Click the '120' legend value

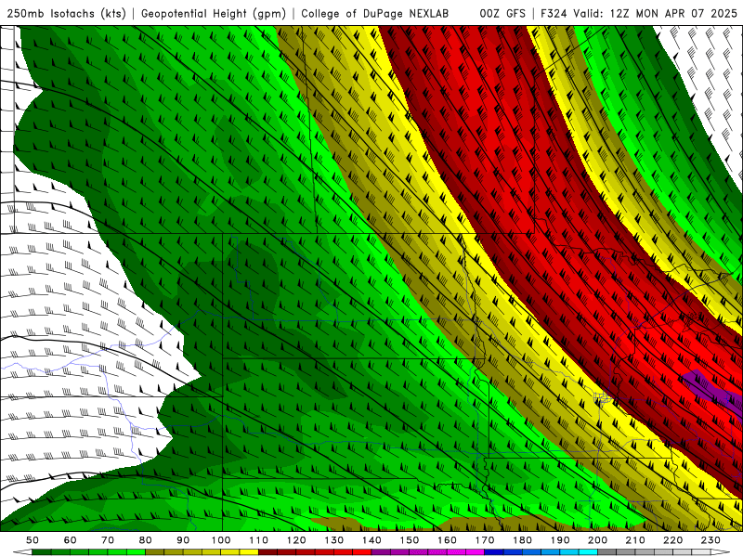tap(296, 540)
